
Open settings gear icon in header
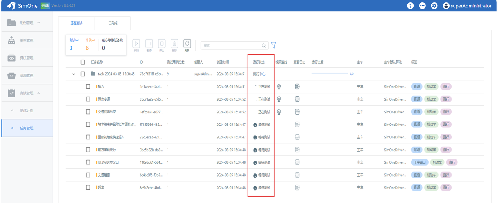tap(434, 6)
